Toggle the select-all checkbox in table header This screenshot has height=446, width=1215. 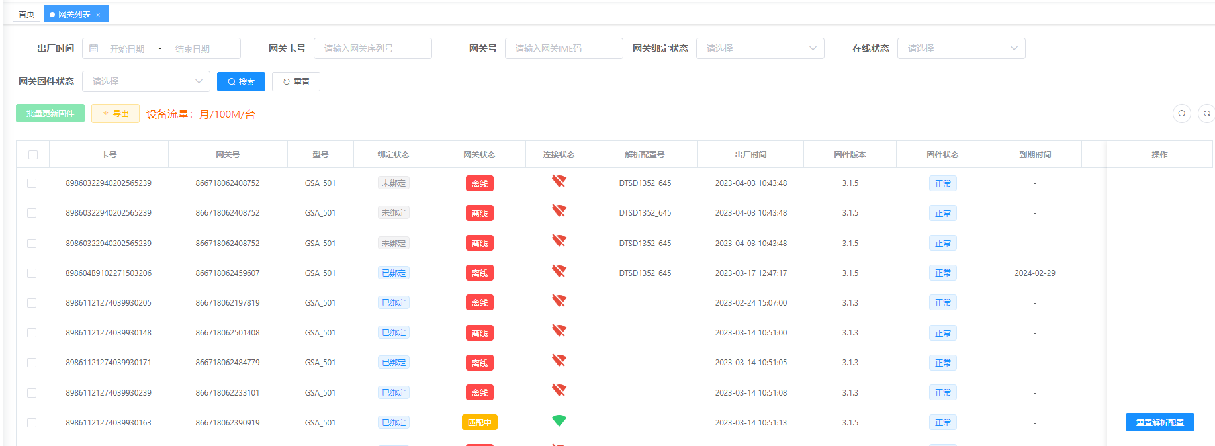tap(33, 155)
